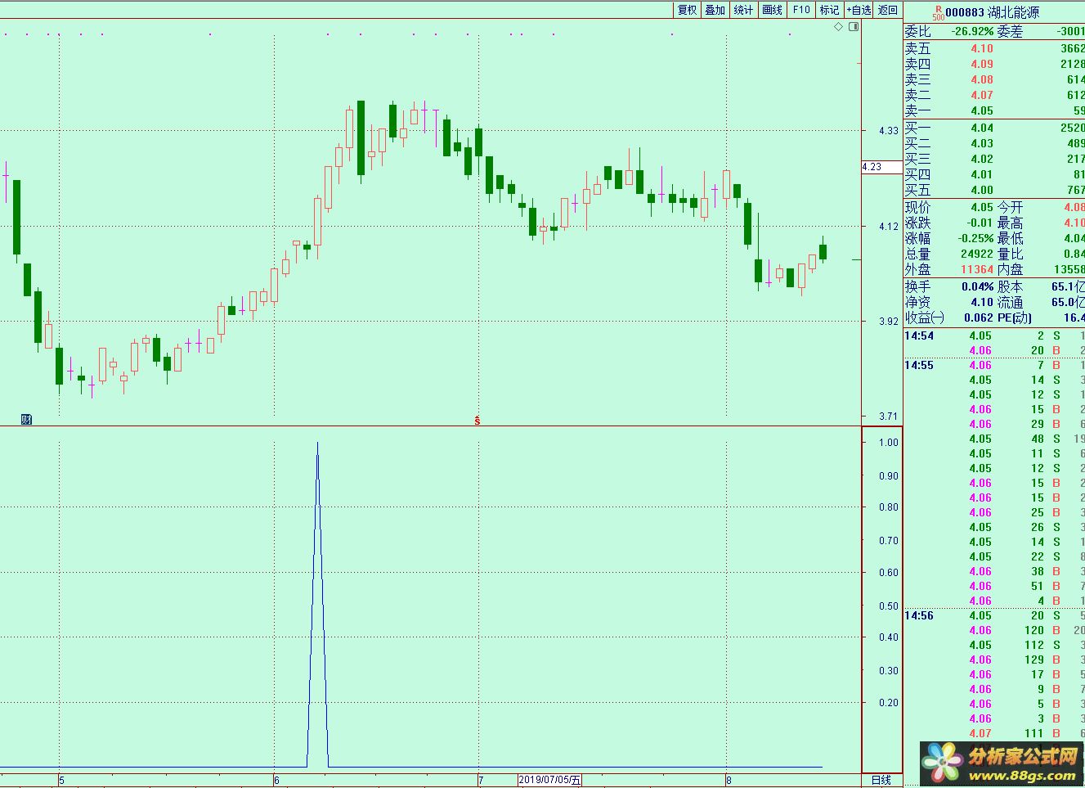Viewport: 1085px width, 788px height.
Task: Toggle side panel icon beside diamond
Action: [x=854, y=27]
